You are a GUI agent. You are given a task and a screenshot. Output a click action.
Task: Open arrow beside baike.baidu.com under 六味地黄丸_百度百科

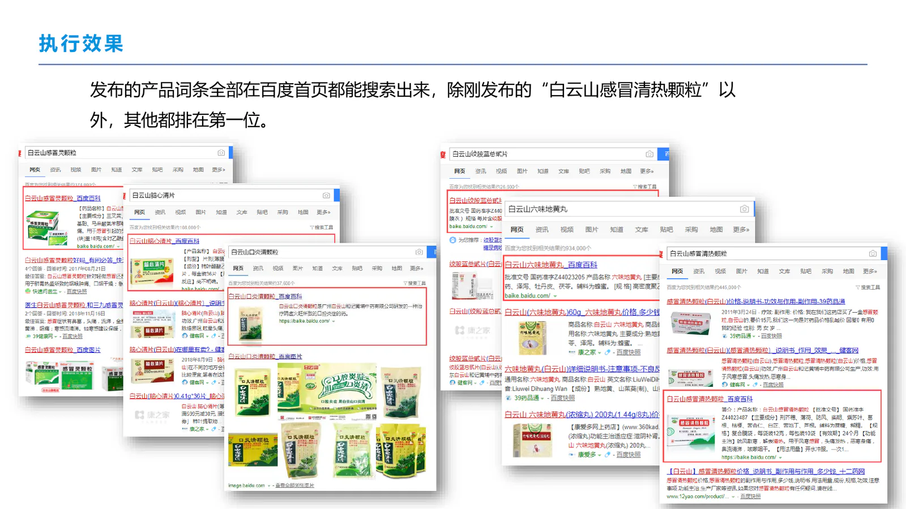coord(555,296)
